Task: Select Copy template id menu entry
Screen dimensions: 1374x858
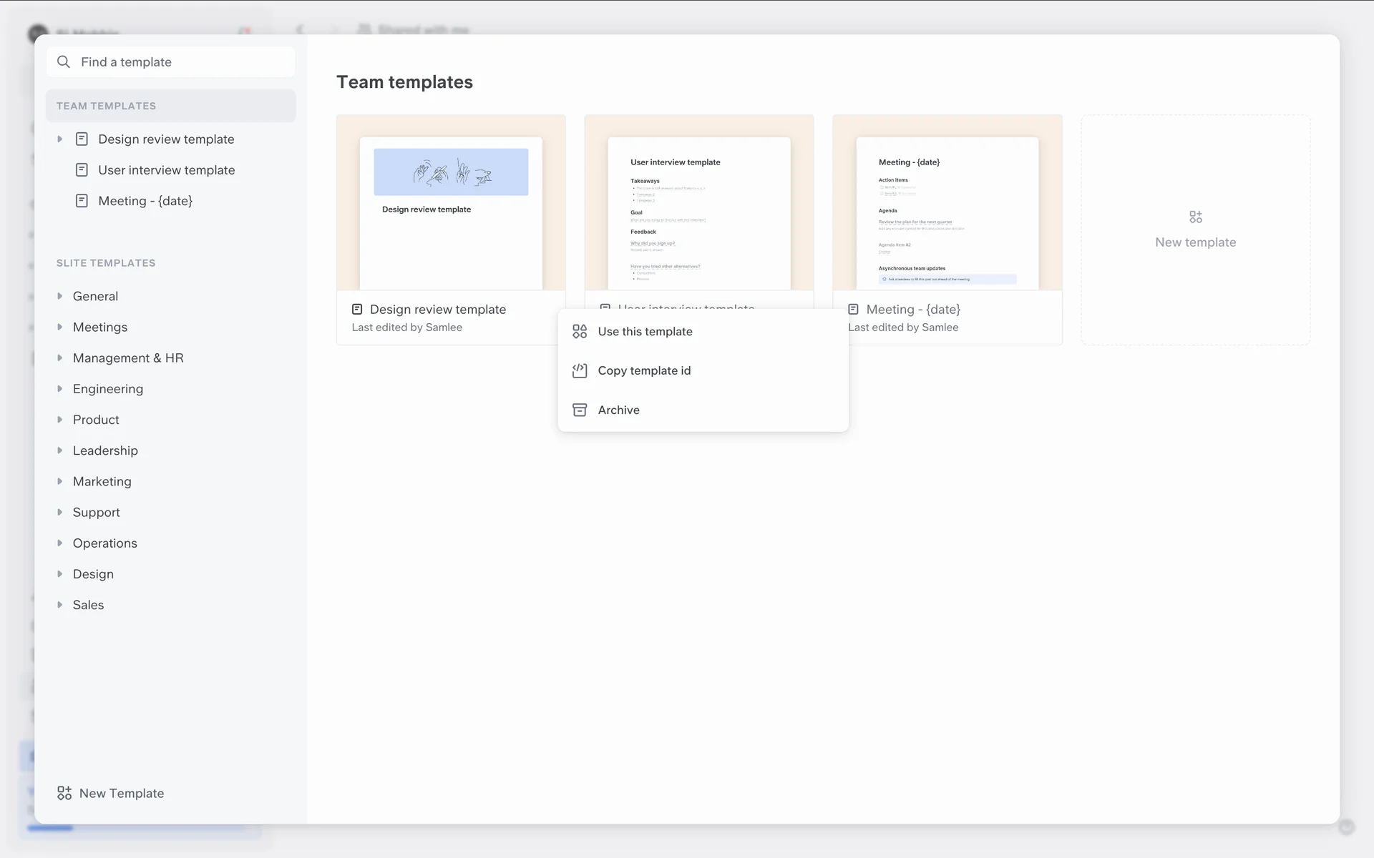Action: pyautogui.click(x=644, y=370)
